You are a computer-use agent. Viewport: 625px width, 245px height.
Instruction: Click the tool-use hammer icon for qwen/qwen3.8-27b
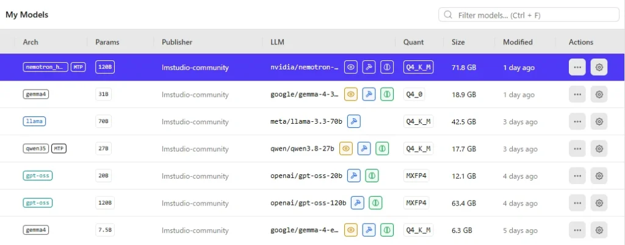[364, 149]
